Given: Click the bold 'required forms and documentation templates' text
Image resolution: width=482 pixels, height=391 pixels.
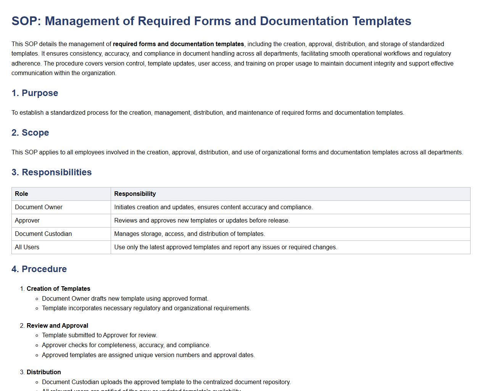Looking at the screenshot, I should click(178, 44).
